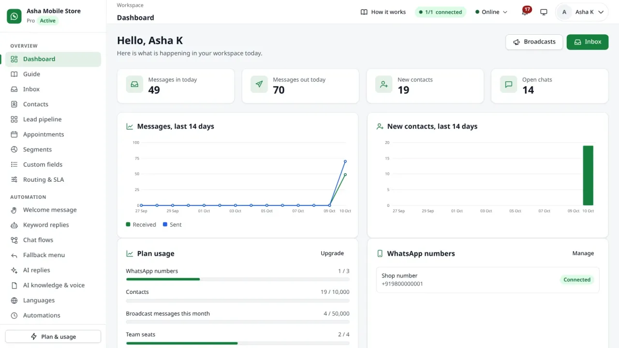The image size is (619, 348).
Task: Click the Keyword replies bot icon
Action: point(14,225)
